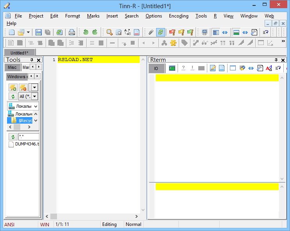Viewport: 290px width, 231px height.
Task: Expand the All (*. file filter dropdown
Action: coord(35,96)
